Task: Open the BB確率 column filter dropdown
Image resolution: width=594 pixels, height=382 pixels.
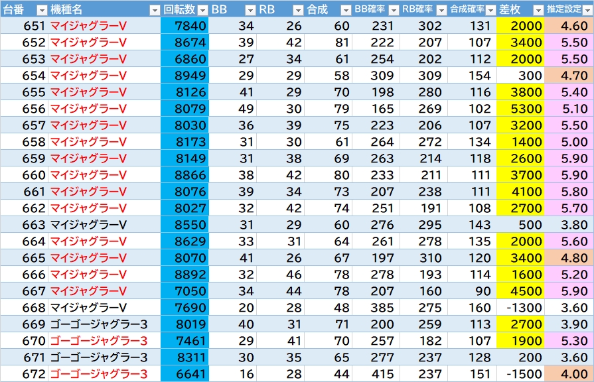Action: coord(394,10)
